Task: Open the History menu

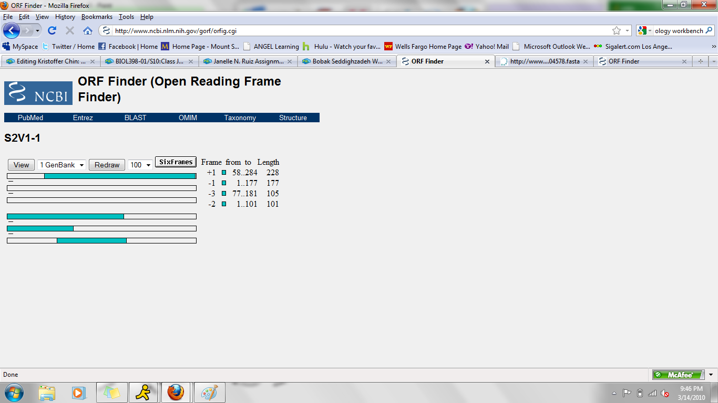Action: coord(65,17)
